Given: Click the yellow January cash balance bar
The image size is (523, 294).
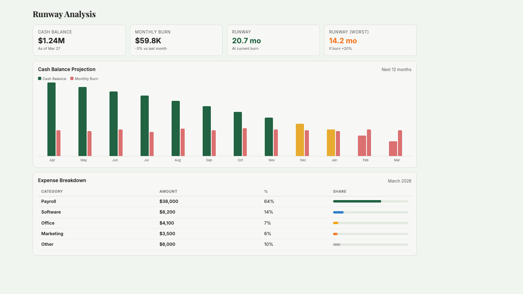Looking at the screenshot, I should pyautogui.click(x=331, y=143).
